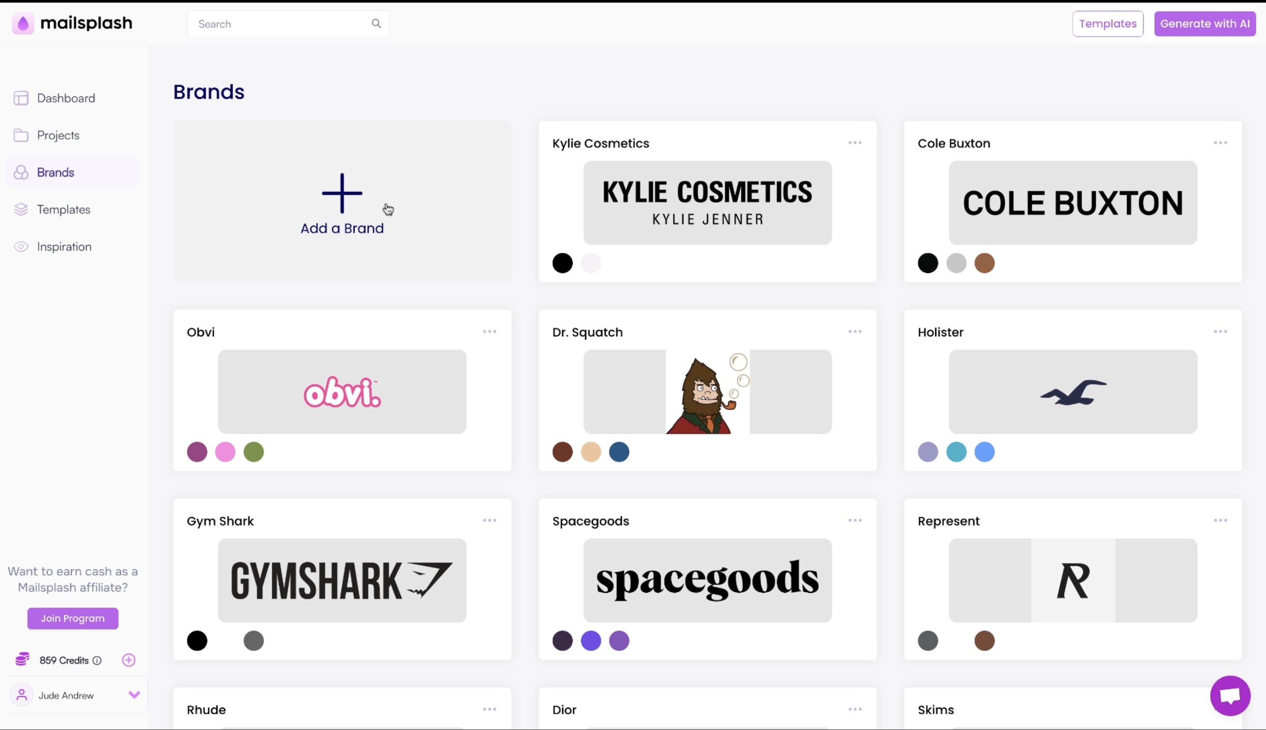The width and height of the screenshot is (1266, 730).
Task: Open the Kylie Cosmetics three-dot menu
Action: [855, 143]
